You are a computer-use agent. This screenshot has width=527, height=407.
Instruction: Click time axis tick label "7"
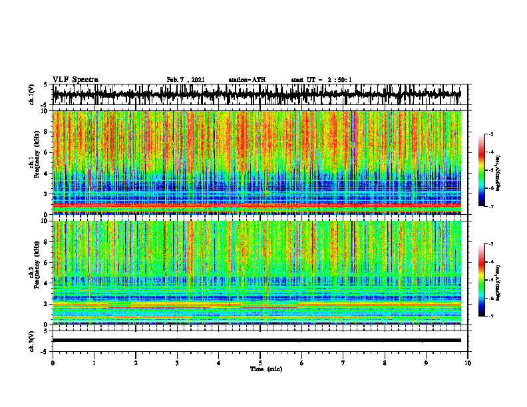(x=343, y=363)
